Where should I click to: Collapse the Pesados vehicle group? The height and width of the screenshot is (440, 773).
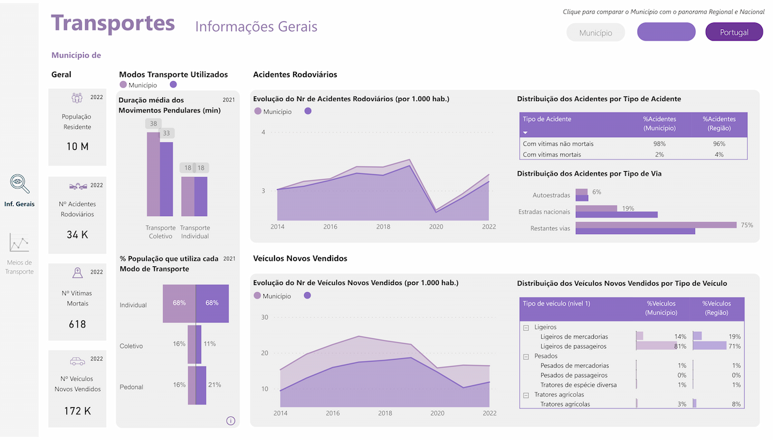pyautogui.click(x=526, y=356)
